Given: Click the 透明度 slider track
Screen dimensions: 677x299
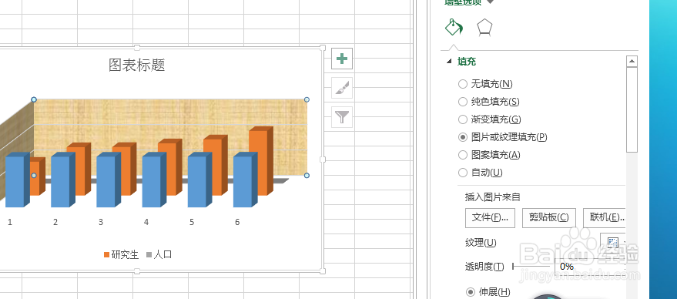Looking at the screenshot, I should click(531, 267).
